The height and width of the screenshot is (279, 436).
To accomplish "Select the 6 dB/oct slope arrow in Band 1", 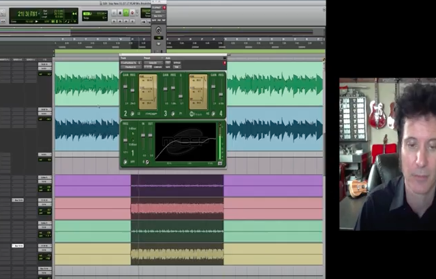I will pos(133,134).
